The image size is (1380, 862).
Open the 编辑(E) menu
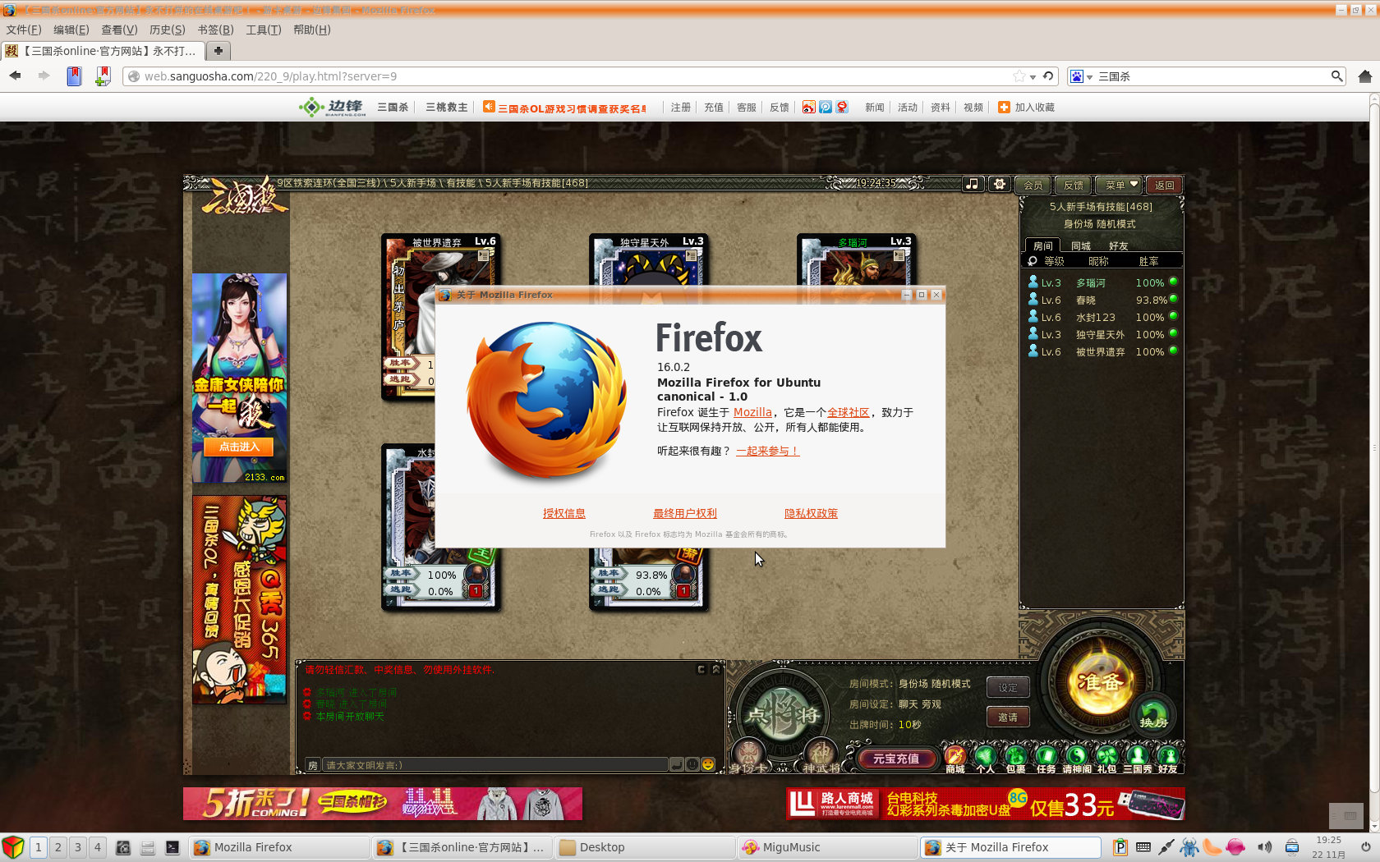71,30
